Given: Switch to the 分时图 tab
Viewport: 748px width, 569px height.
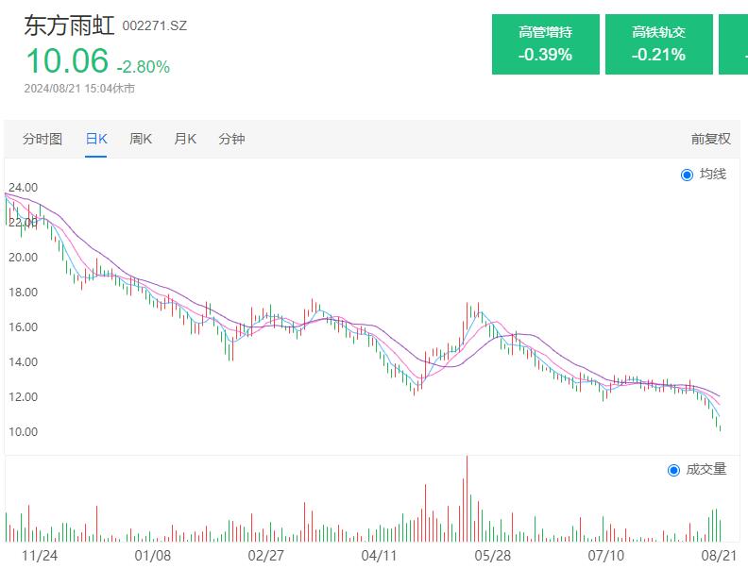Looking at the screenshot, I should coord(42,139).
